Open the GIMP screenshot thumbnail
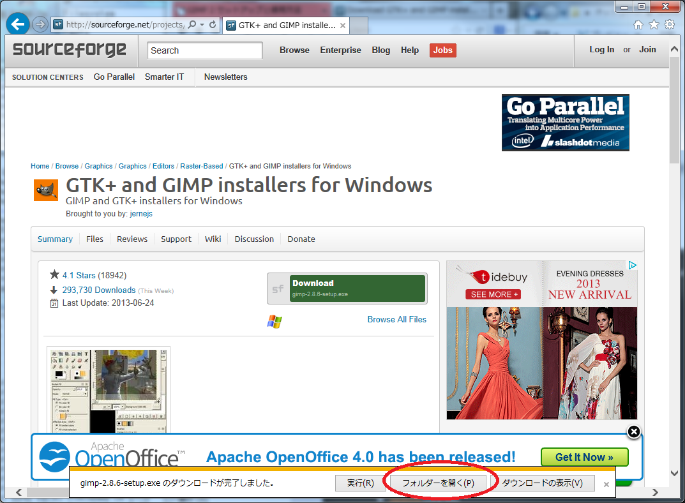Image resolution: width=685 pixels, height=503 pixels. (x=109, y=390)
